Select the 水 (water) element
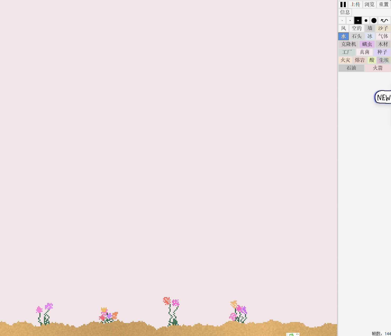 point(343,36)
